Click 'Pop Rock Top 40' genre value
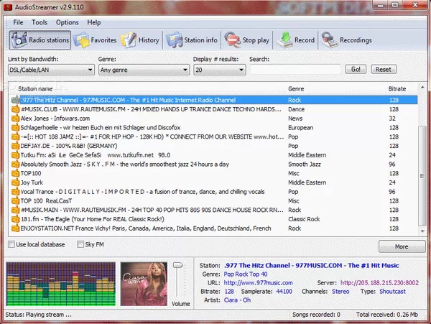The height and width of the screenshot is (324, 431). (x=246, y=274)
